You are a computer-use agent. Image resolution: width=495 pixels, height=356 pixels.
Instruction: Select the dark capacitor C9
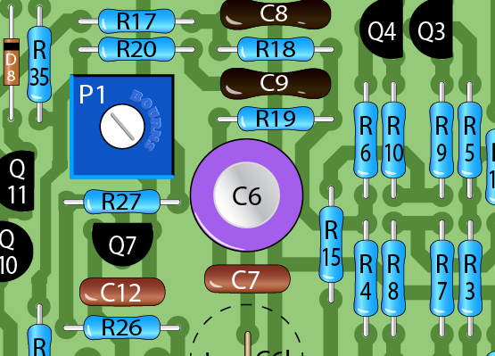tap(276, 83)
